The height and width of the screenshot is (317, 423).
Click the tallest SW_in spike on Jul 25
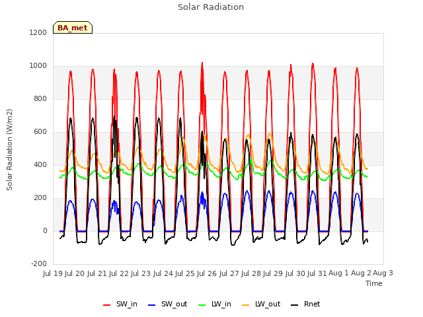(x=202, y=63)
